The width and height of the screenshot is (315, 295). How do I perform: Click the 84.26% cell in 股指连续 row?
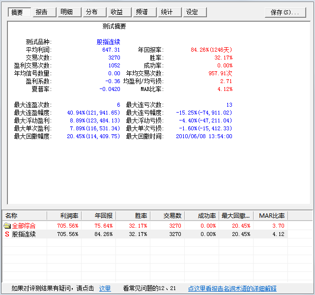104,234
